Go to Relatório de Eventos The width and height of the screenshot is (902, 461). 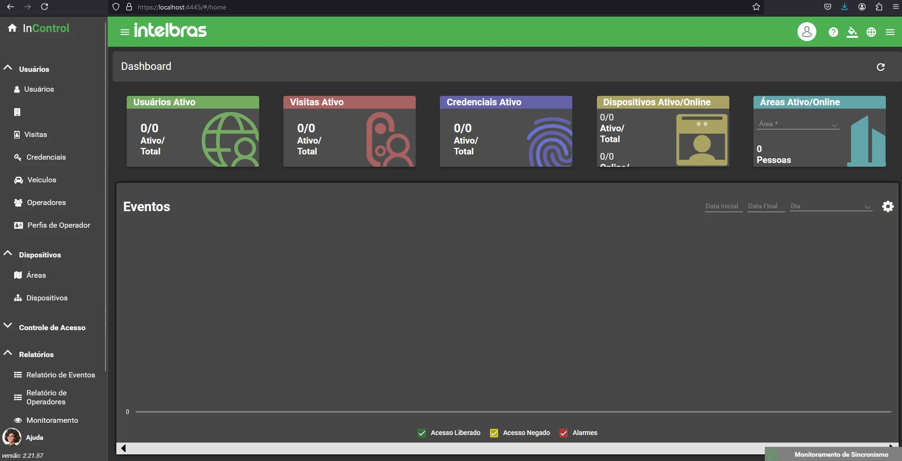pos(61,375)
